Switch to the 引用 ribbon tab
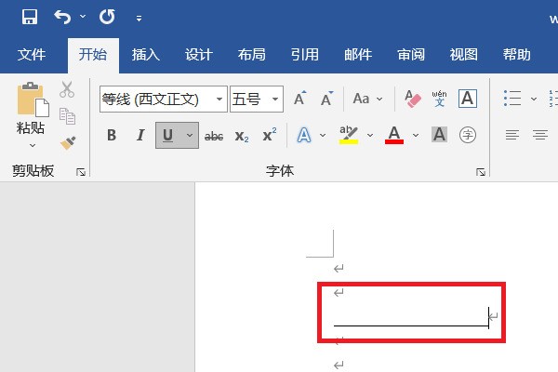The image size is (558, 372). 305,55
